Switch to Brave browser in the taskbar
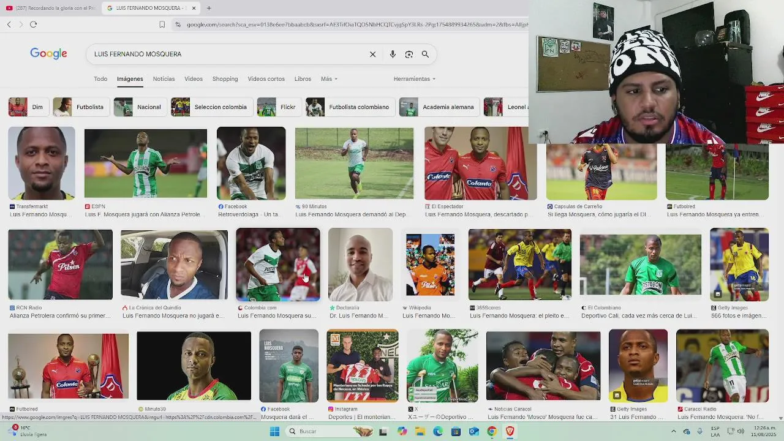Image resolution: width=784 pixels, height=441 pixels. tap(510, 431)
